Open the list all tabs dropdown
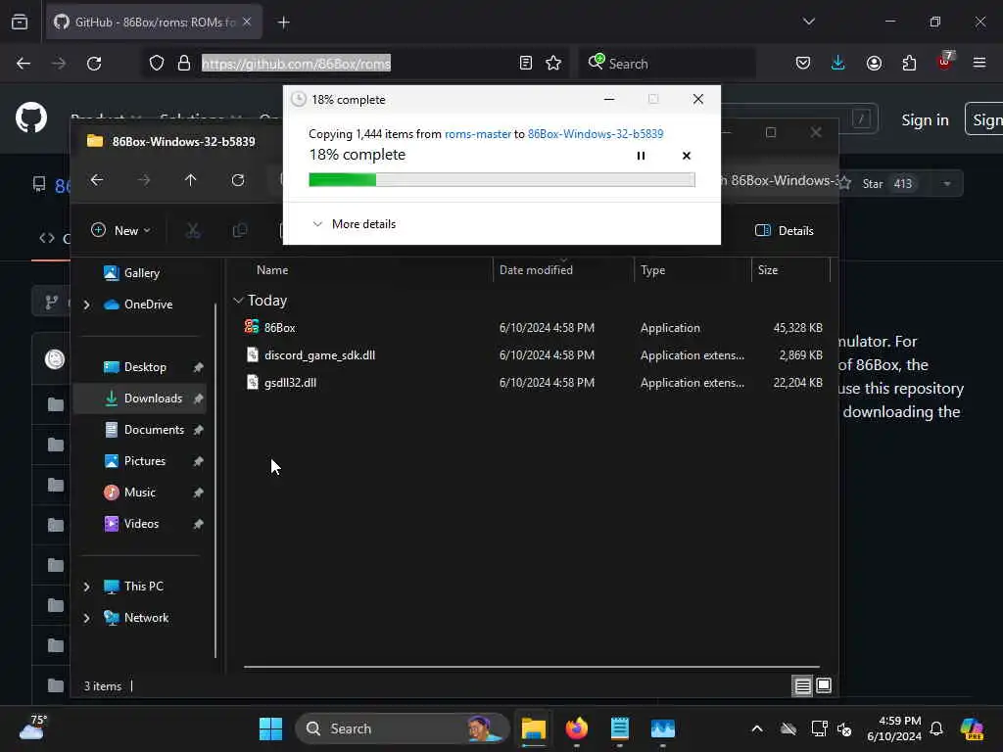The width and height of the screenshot is (1003, 752). coord(808,22)
